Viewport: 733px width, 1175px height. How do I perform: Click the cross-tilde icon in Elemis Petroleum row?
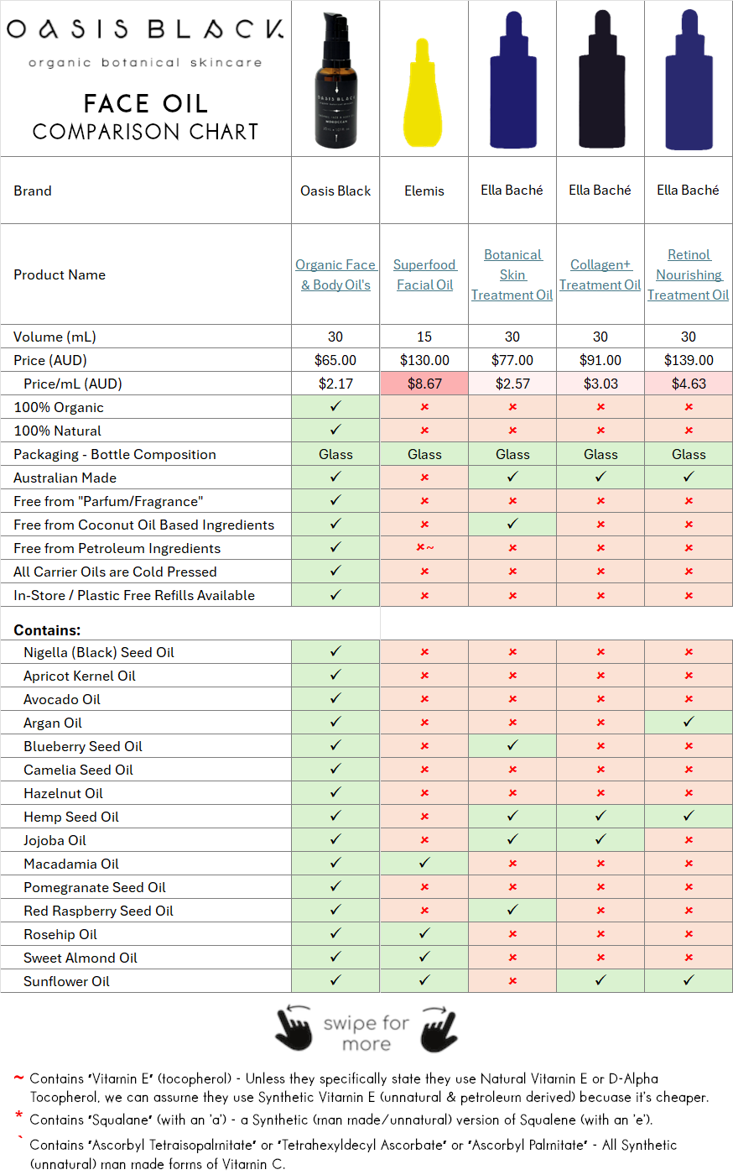click(x=424, y=547)
